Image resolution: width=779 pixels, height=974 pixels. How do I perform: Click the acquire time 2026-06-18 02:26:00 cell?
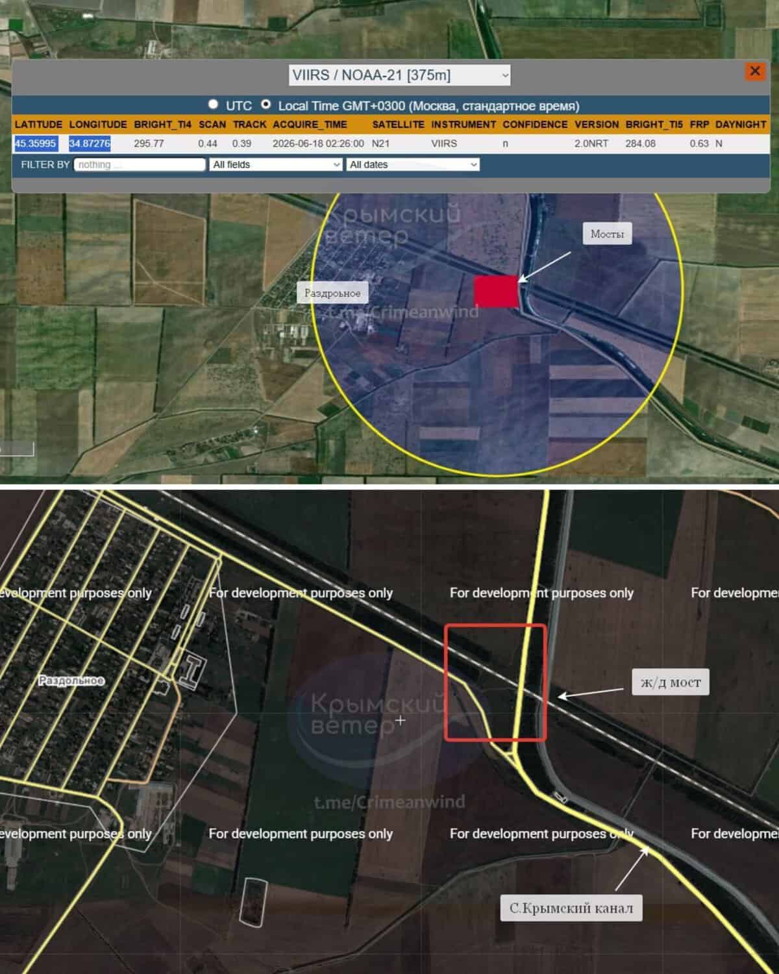pos(318,144)
